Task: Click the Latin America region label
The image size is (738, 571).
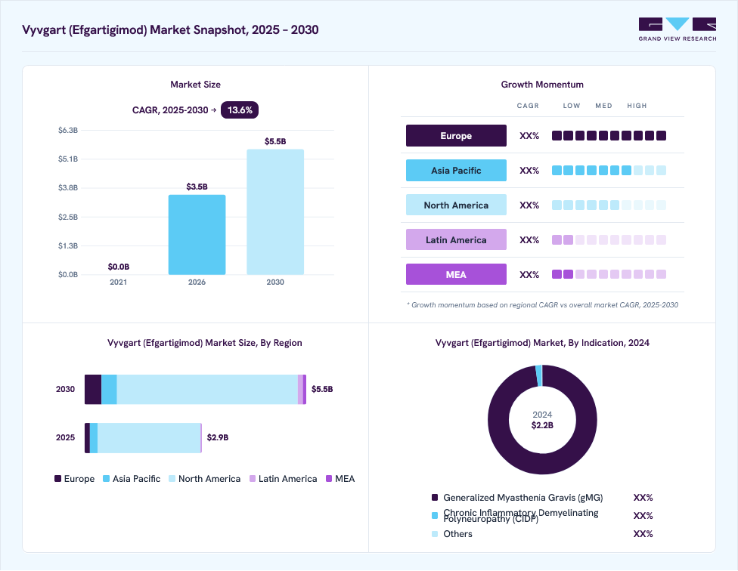Action: click(x=456, y=239)
